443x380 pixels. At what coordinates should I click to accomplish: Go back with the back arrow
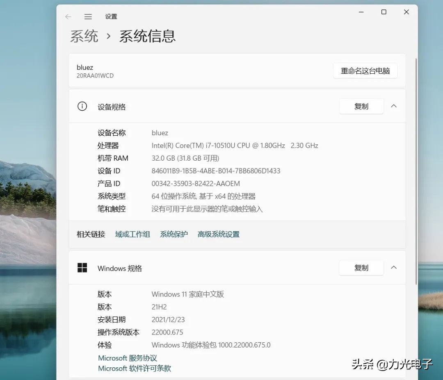point(68,17)
